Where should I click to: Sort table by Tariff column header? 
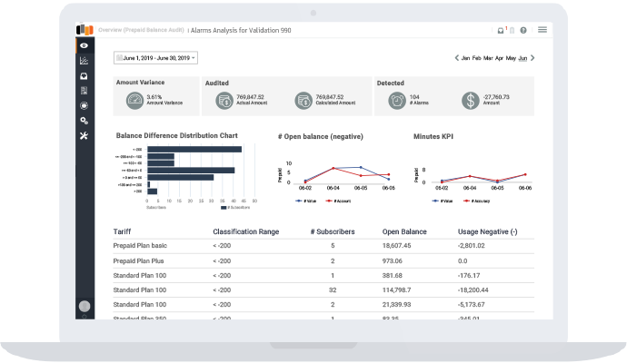(122, 231)
